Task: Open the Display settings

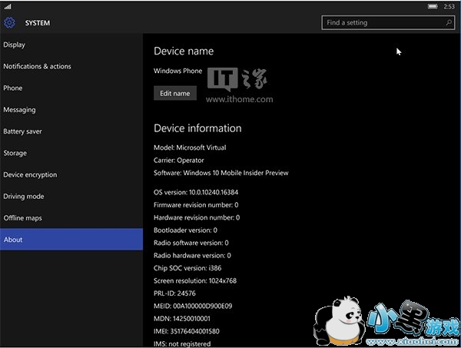Action: tap(15, 45)
